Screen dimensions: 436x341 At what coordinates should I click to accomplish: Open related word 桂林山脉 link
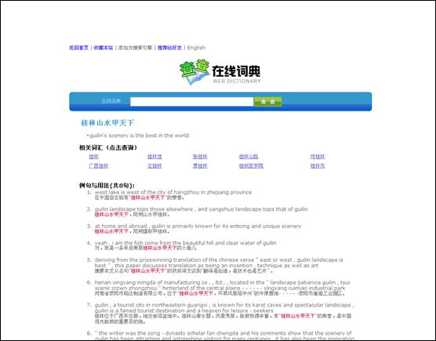click(x=249, y=157)
